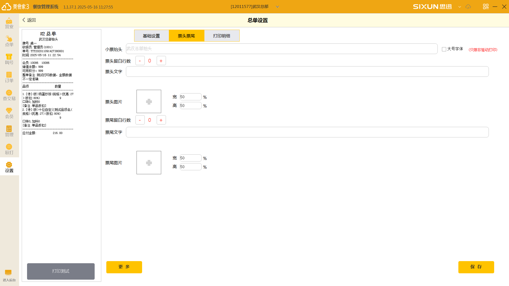This screenshot has height=286, width=509.
Task: Switch to the 票头票尾 tab
Action: click(186, 36)
